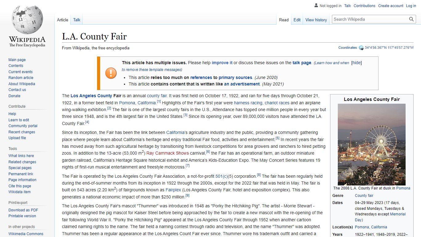
Task: Click the red Ray Cammack Shows link
Action: pyautogui.click(x=168, y=153)
